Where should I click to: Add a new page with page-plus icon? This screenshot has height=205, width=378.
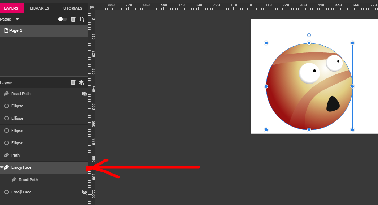[x=82, y=19]
